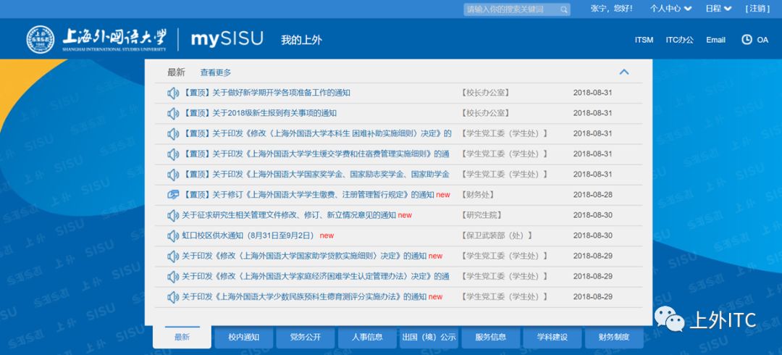Open the ITSM link
Screen dimensions: 782x355
644,40
